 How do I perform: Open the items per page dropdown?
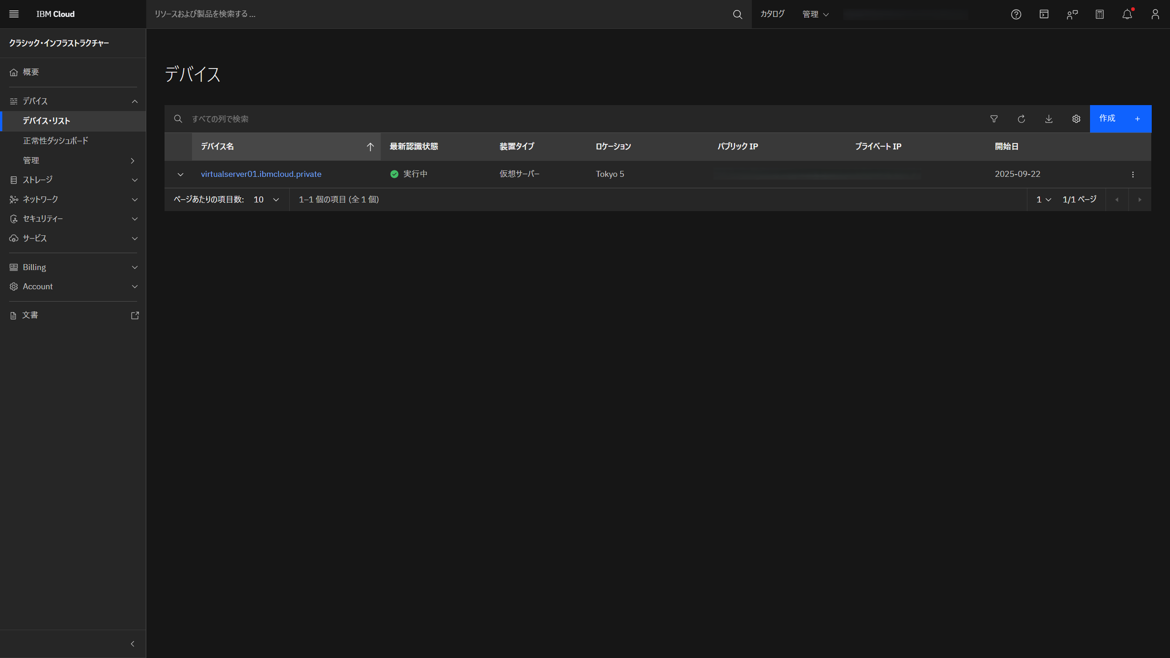click(265, 199)
